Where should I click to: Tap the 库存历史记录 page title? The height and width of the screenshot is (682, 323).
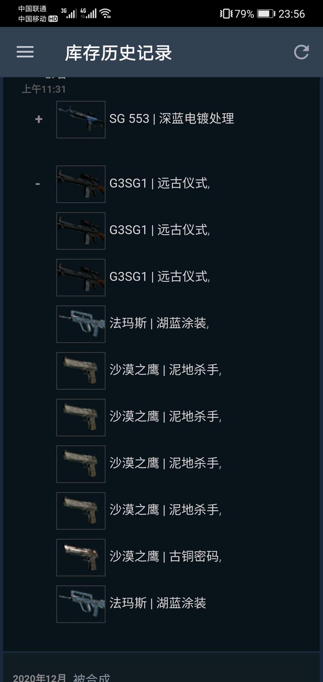tap(118, 53)
